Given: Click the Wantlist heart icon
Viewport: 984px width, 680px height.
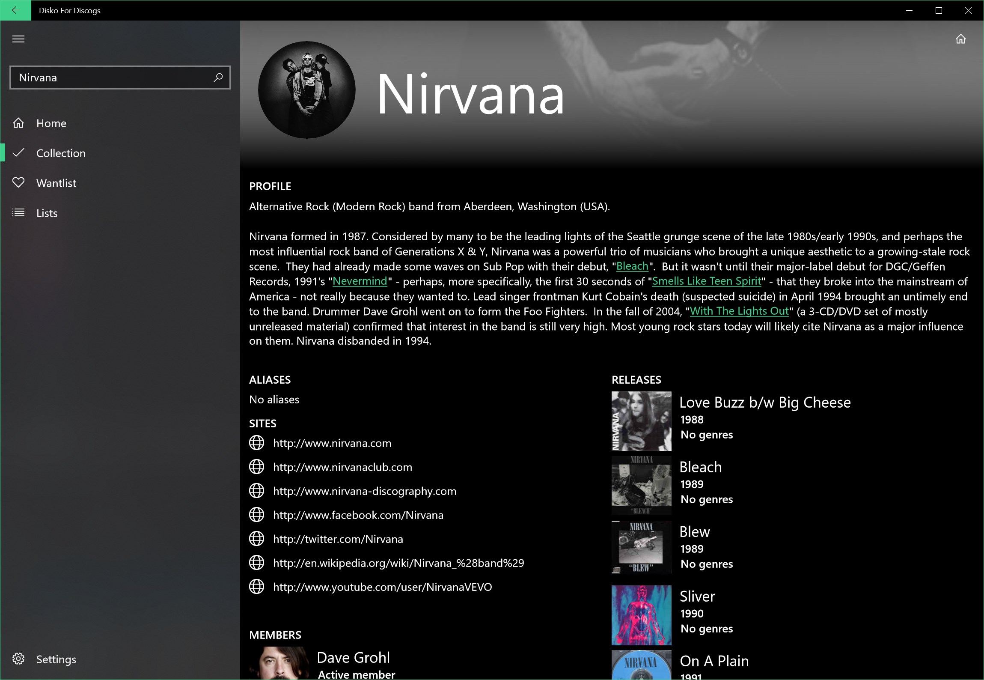Looking at the screenshot, I should click(18, 183).
